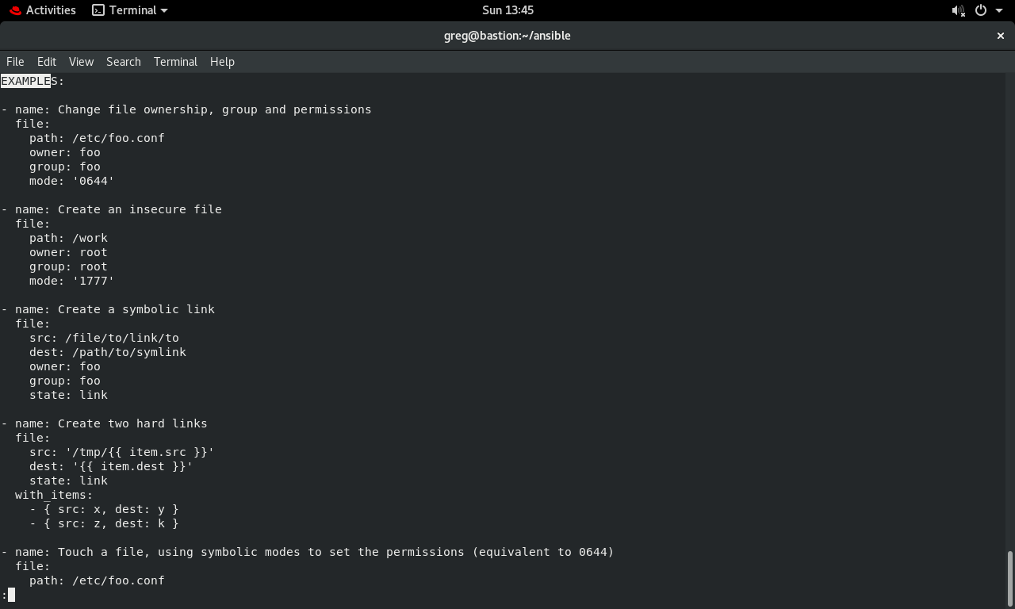Open Activities overview

[51, 10]
